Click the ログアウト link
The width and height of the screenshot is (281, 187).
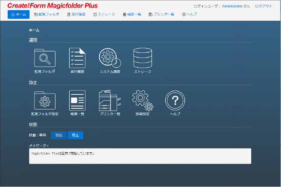(264, 6)
